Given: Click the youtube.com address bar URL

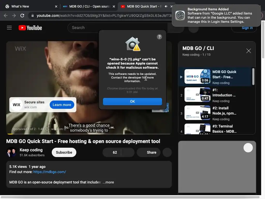Looking at the screenshot, I should (x=104, y=16).
